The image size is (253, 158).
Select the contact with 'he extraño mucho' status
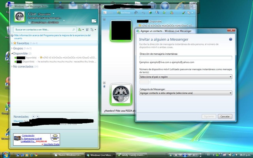tap(55, 62)
